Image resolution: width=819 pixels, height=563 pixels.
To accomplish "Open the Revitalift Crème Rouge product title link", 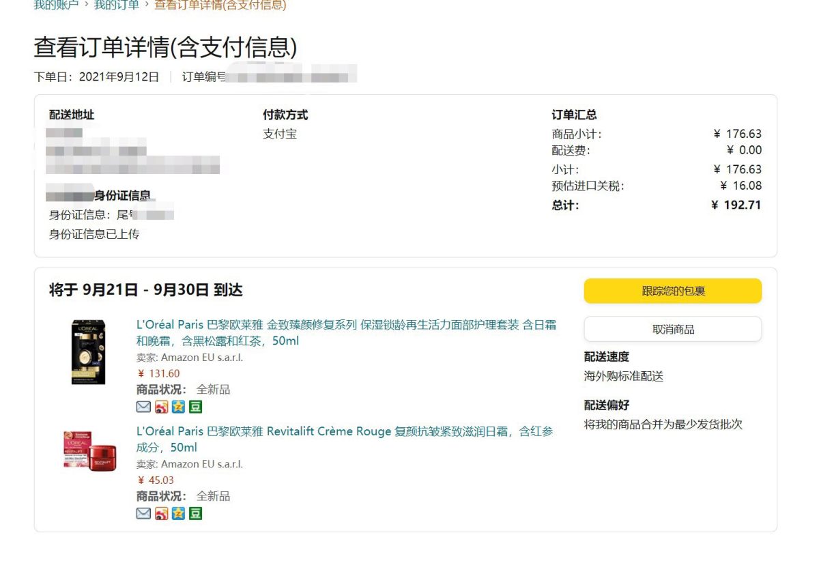I will click(x=345, y=439).
